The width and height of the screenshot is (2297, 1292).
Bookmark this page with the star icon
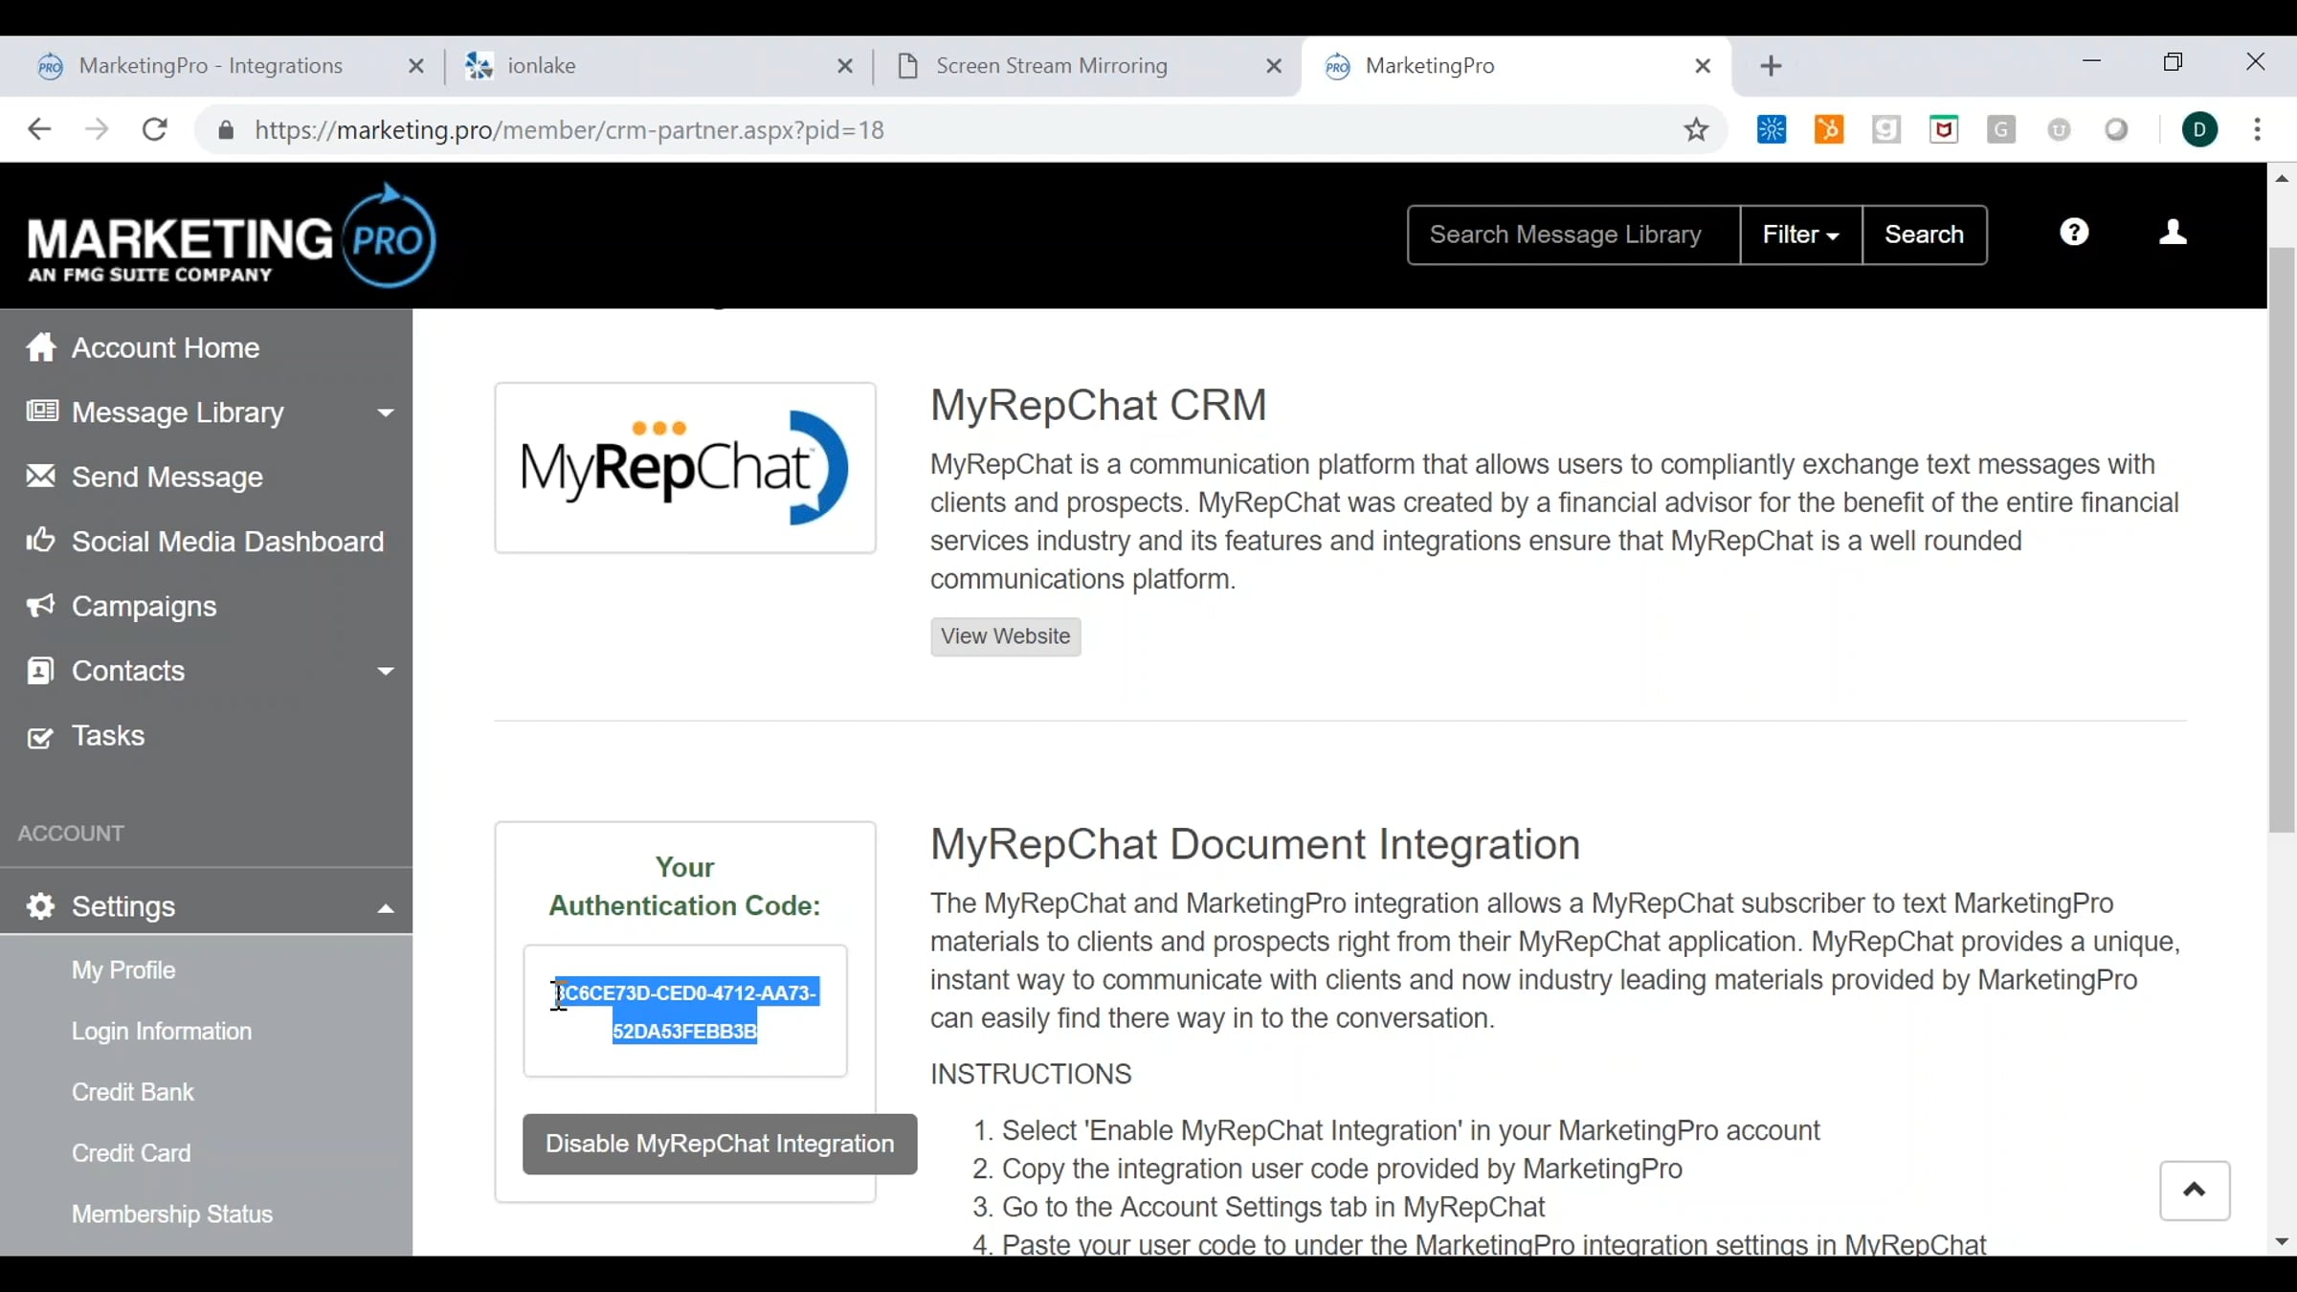pyautogui.click(x=1696, y=129)
